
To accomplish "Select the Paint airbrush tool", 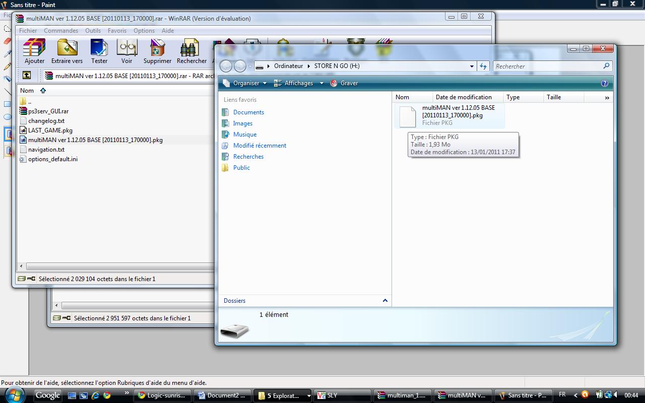I will tap(7, 79).
